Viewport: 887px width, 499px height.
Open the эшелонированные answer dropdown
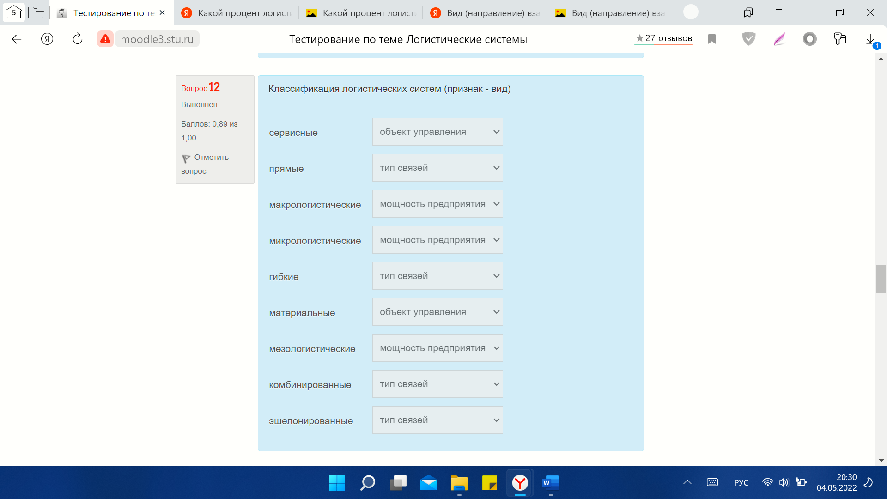[437, 420]
